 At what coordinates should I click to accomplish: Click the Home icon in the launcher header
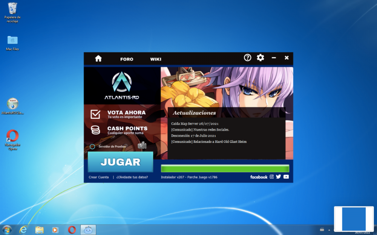(x=98, y=59)
